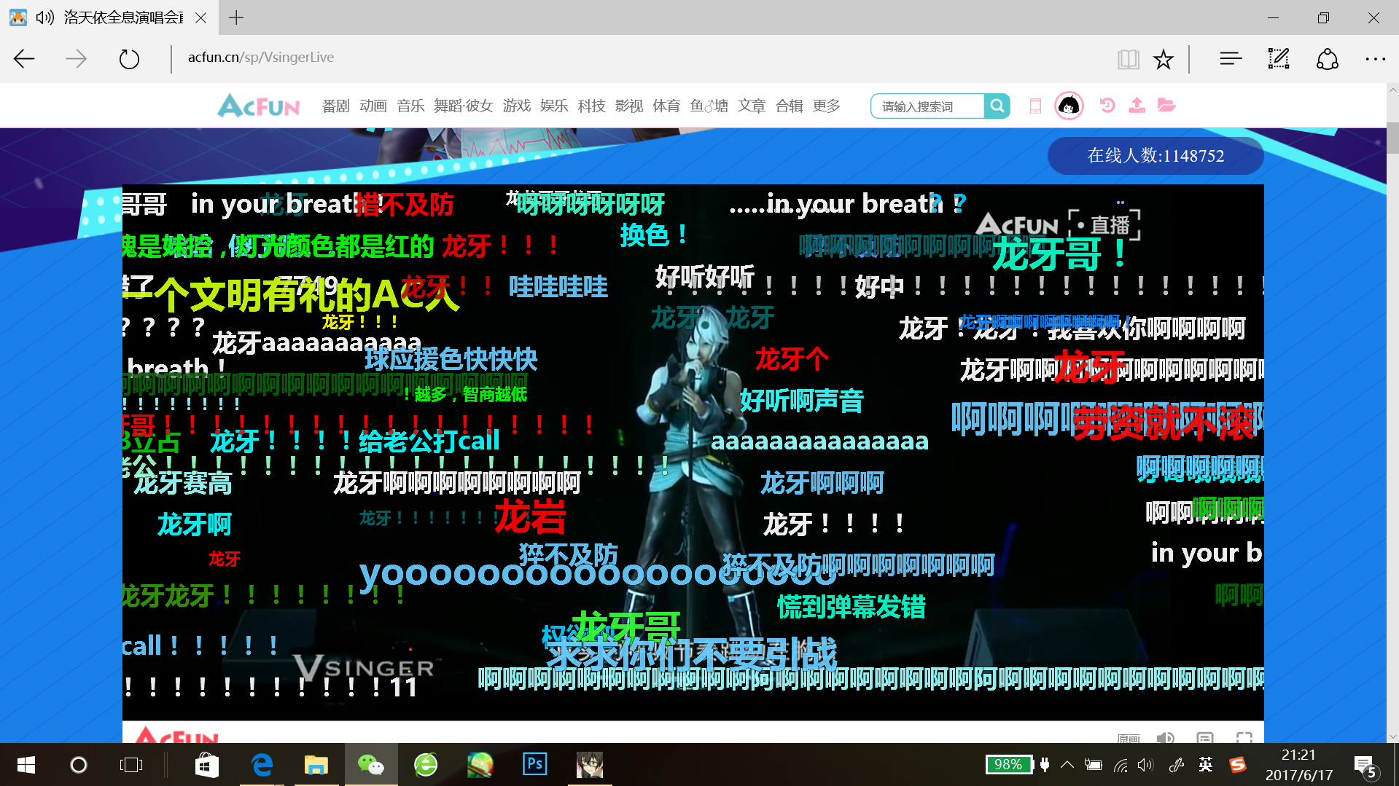The width and height of the screenshot is (1399, 786).
Task: Open the pink favorites folder icon
Action: (1166, 106)
